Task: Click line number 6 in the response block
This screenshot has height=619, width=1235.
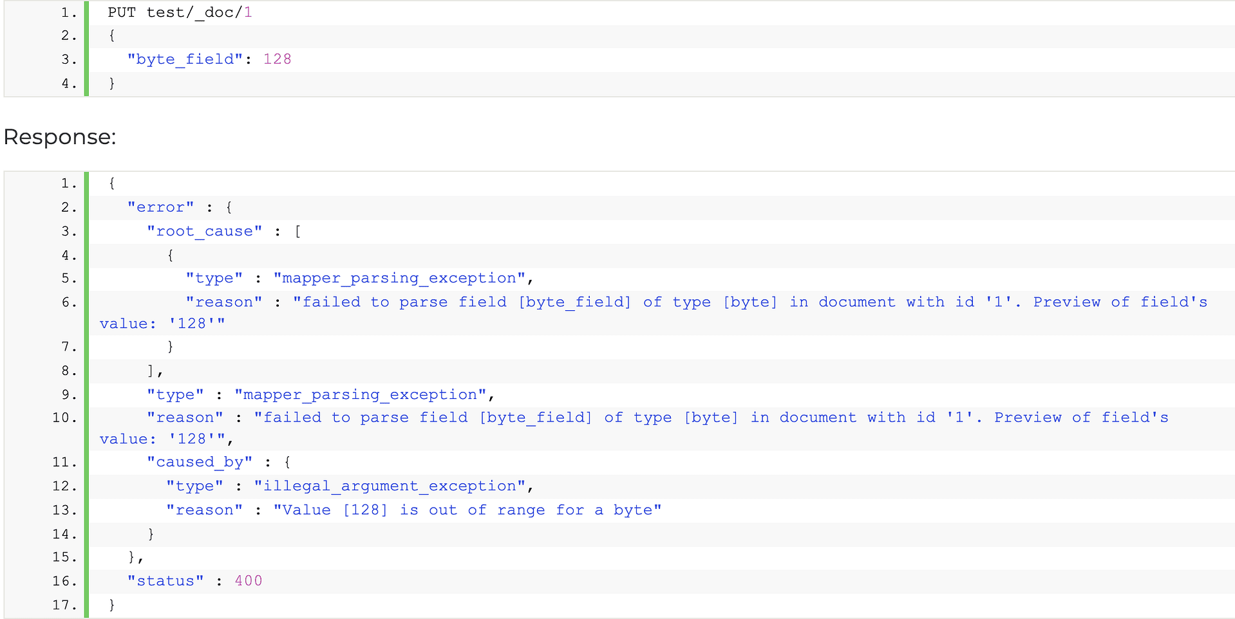Action: click(x=66, y=301)
